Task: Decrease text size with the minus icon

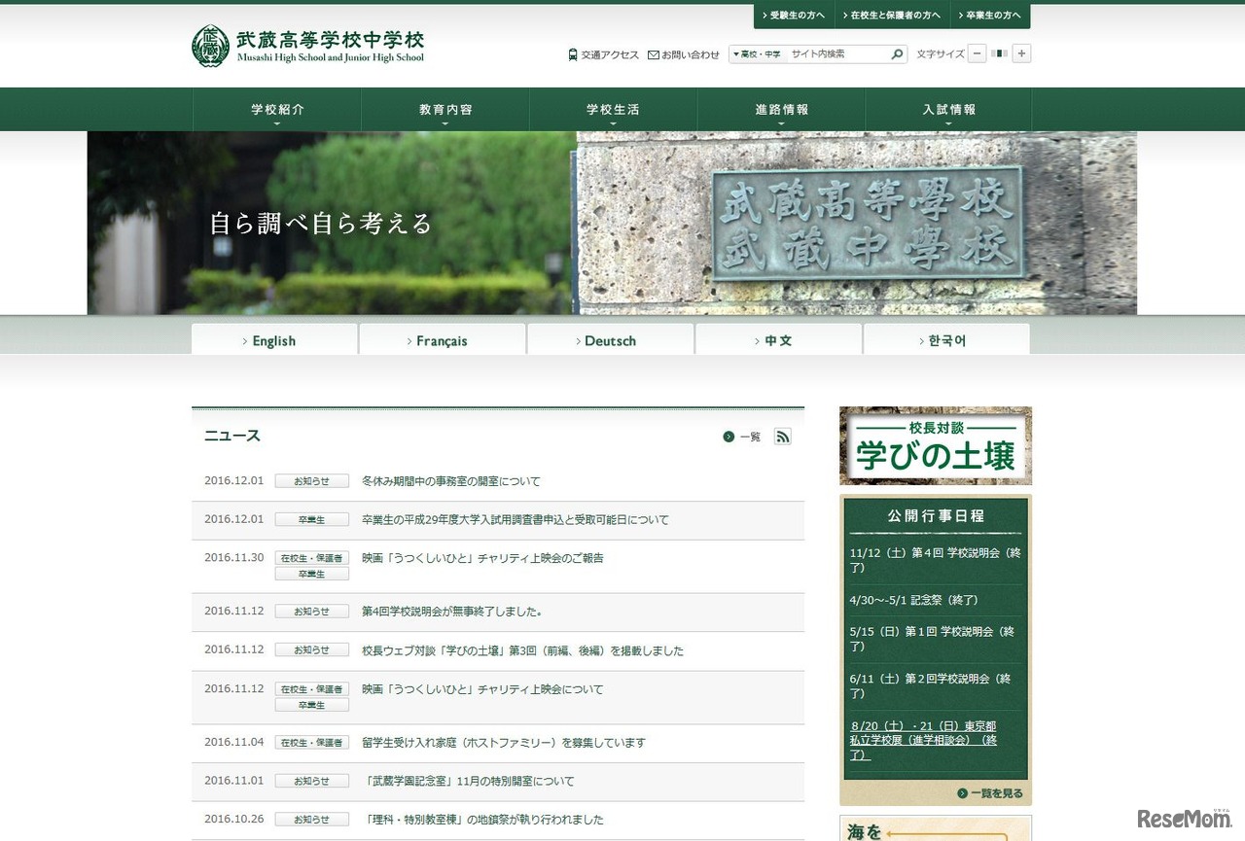Action: 976,53
